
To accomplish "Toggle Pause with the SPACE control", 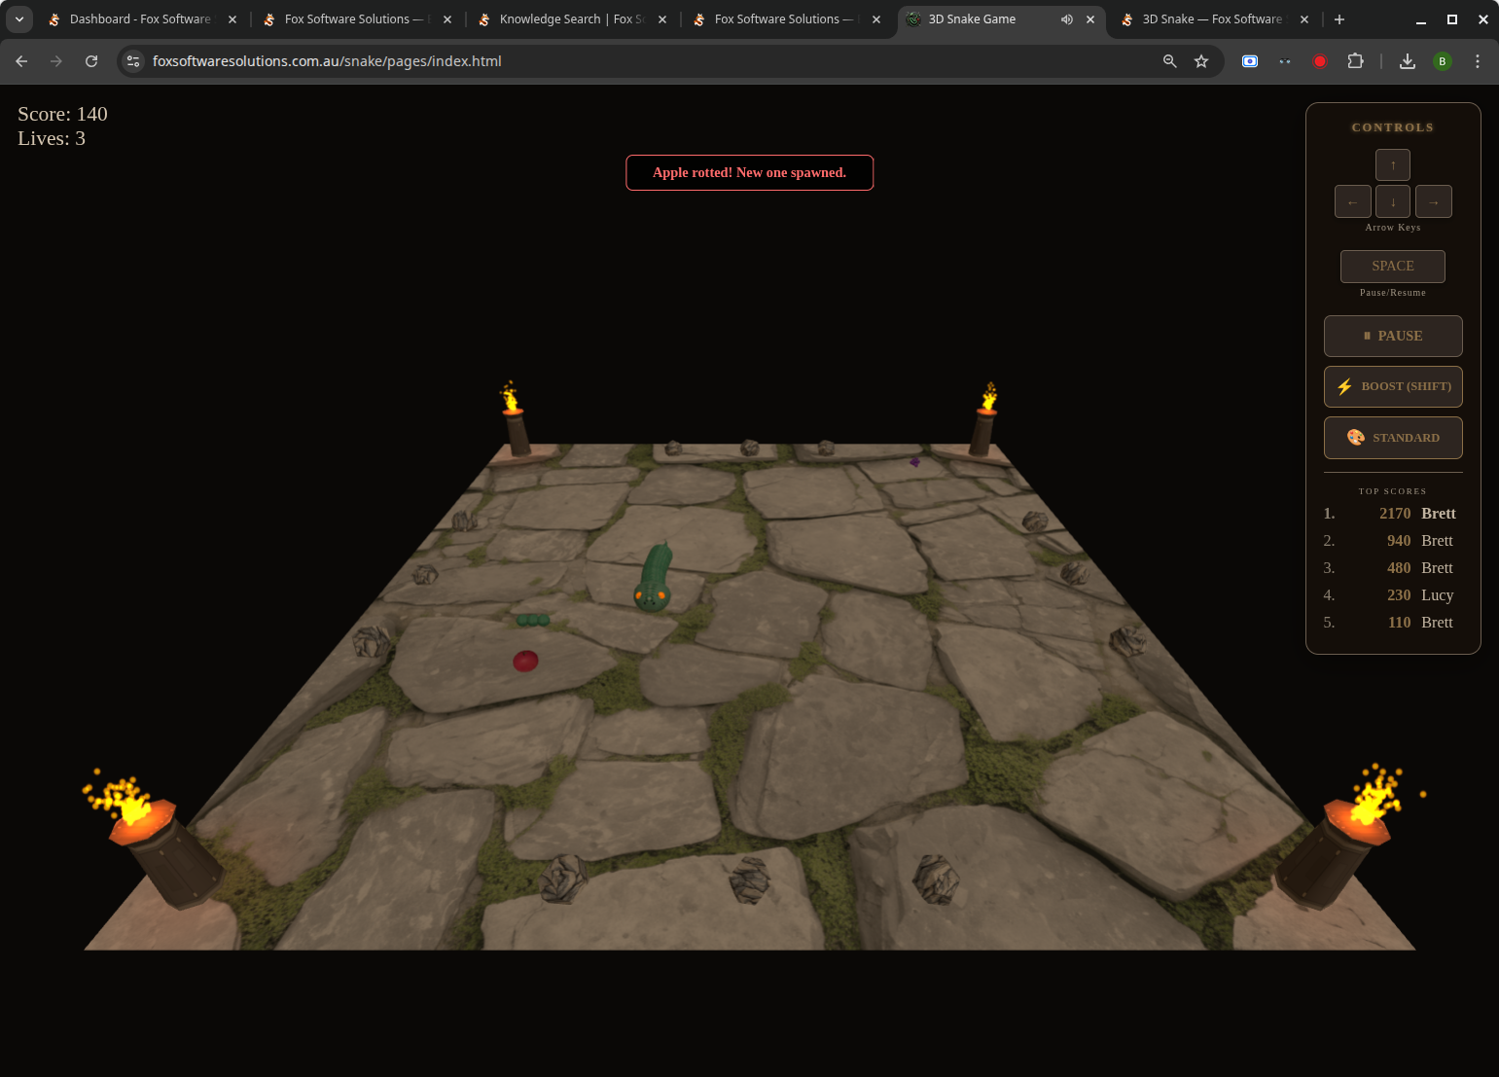I will pyautogui.click(x=1392, y=266).
